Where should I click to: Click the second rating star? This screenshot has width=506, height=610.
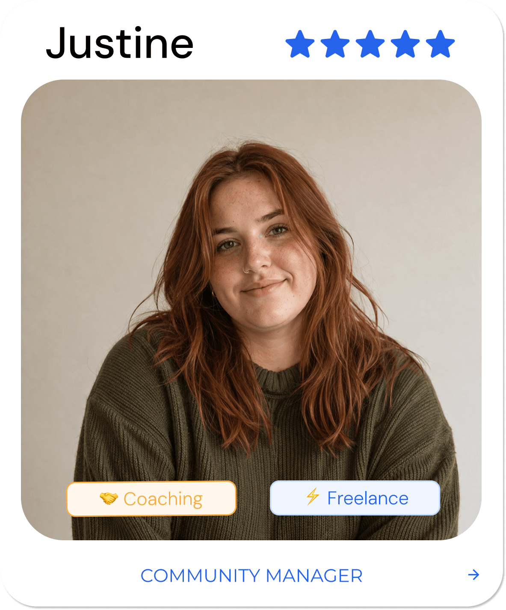click(335, 44)
